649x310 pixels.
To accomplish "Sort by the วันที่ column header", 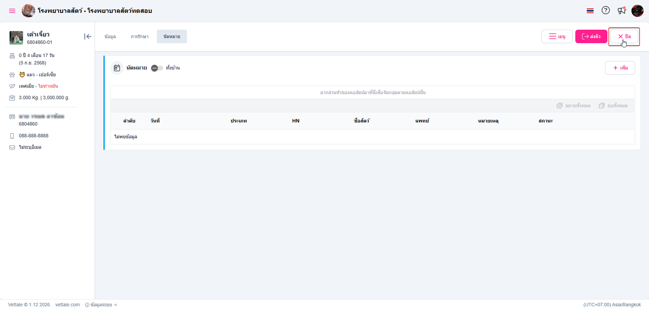I will [x=155, y=121].
